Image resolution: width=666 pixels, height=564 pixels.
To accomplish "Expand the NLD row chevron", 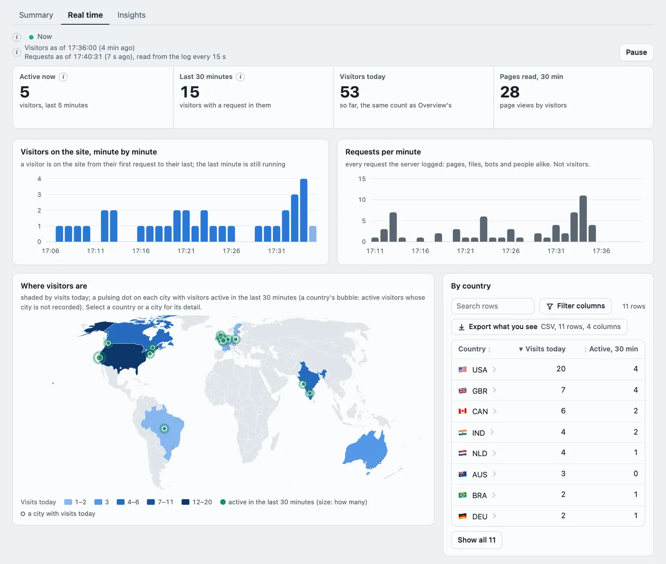I will [494, 453].
